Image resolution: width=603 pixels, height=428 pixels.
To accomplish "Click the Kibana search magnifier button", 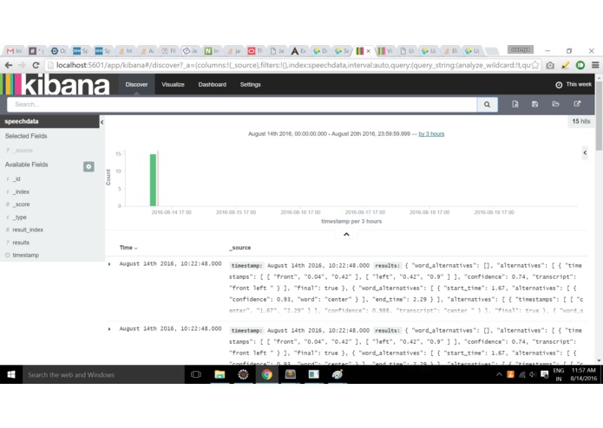I will (487, 105).
